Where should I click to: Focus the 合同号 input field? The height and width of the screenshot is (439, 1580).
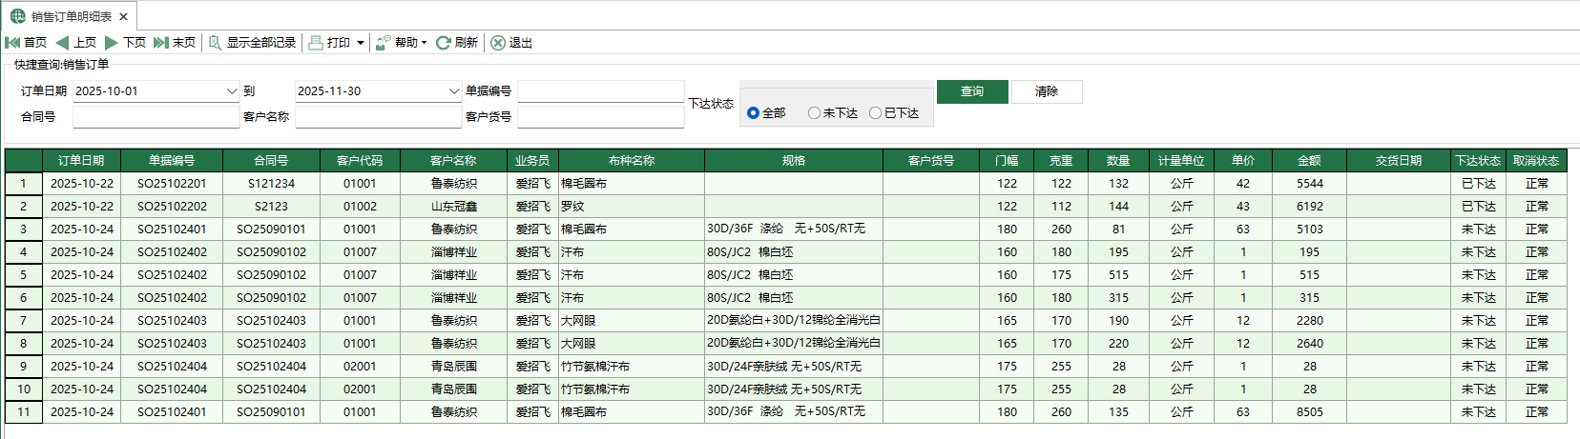click(x=156, y=117)
